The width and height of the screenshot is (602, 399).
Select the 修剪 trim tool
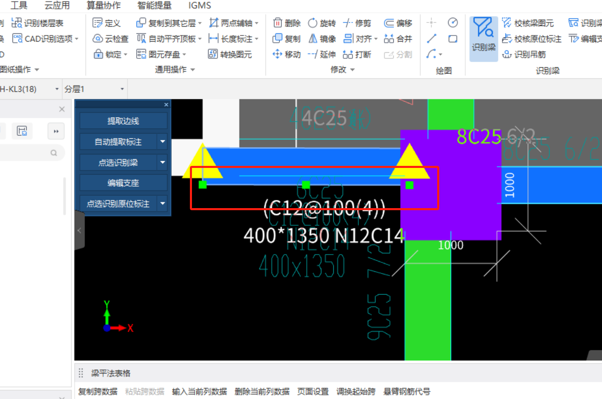357,23
